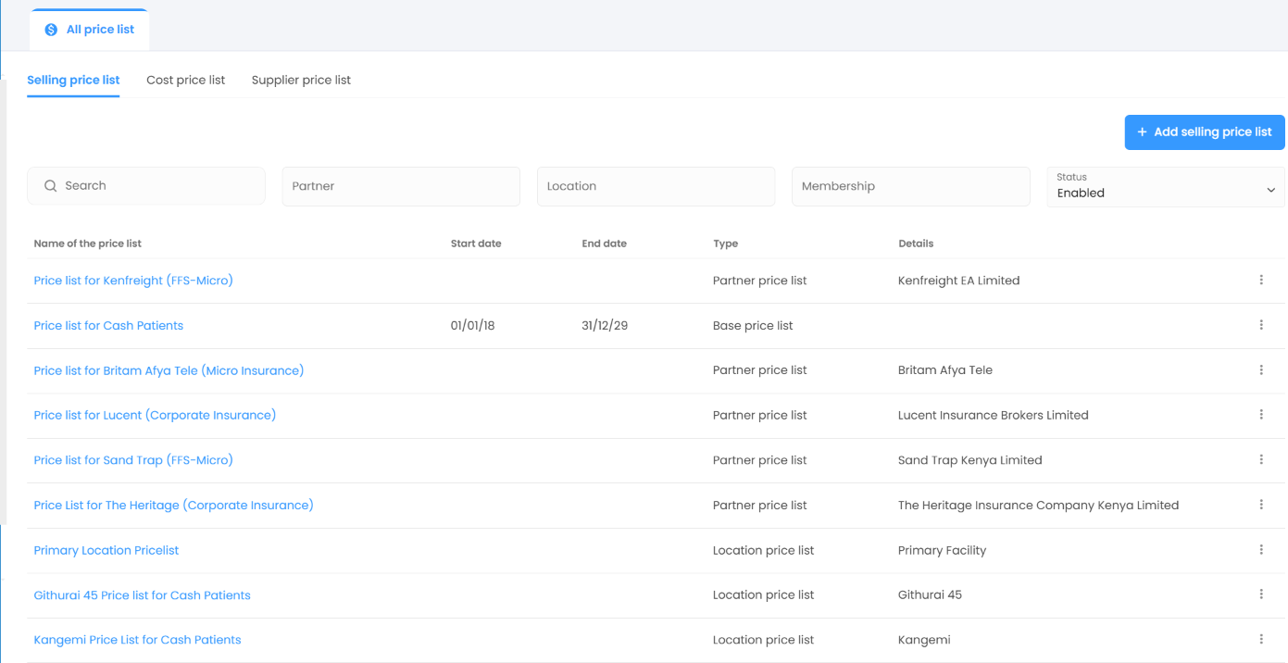The width and height of the screenshot is (1288, 663).
Task: Open three-dot menu for Britam Afya Tele row
Action: click(1260, 370)
